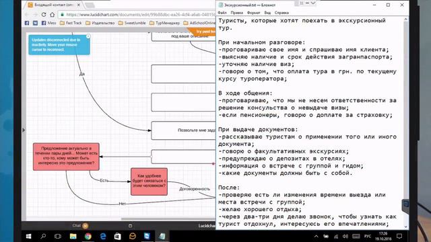Open the 'Издательство' bookmark folder
431x242 pixels.
pyautogui.click(x=100, y=23)
